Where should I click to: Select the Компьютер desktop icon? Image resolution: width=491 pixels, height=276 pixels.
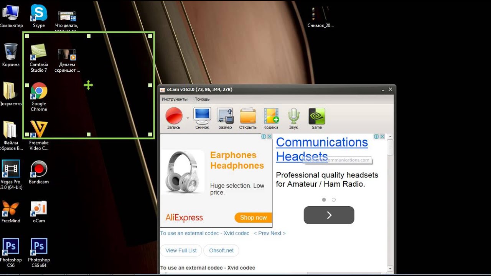[11, 16]
